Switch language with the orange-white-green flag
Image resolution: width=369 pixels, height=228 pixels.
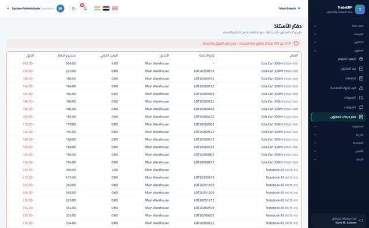point(97,9)
